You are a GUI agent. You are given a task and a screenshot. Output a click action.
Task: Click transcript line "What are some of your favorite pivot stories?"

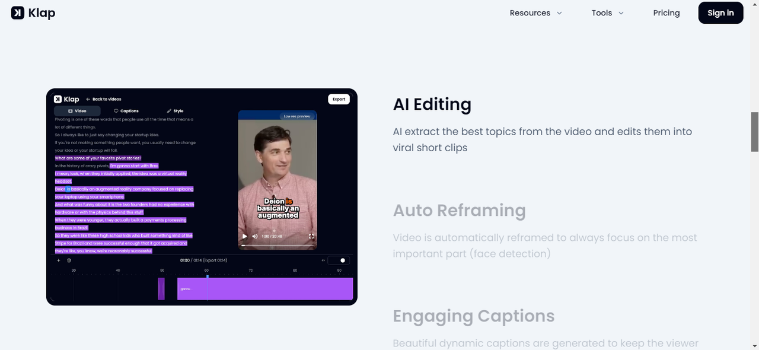(98, 158)
